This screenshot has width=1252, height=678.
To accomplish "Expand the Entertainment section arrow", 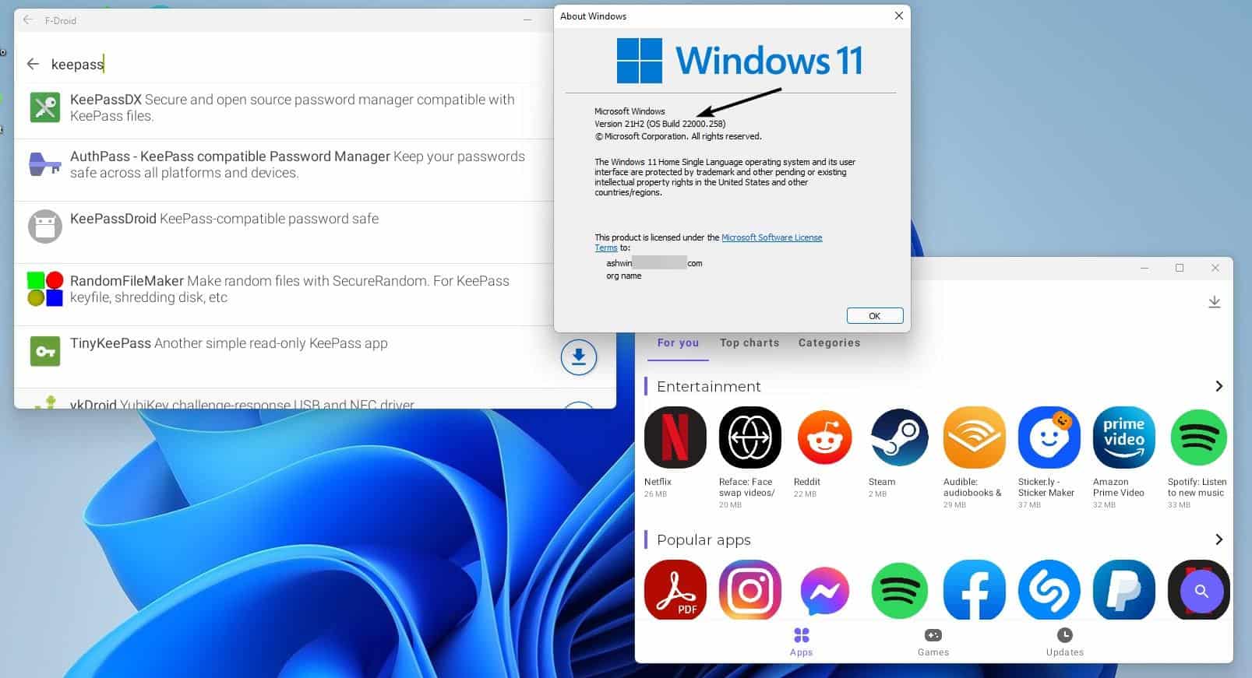I will point(1218,386).
